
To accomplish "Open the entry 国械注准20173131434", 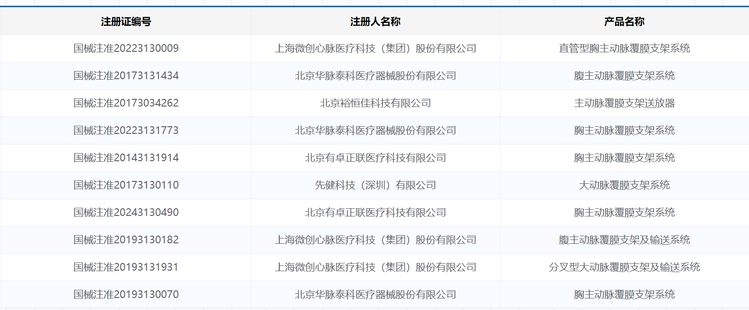I will click(x=126, y=76).
